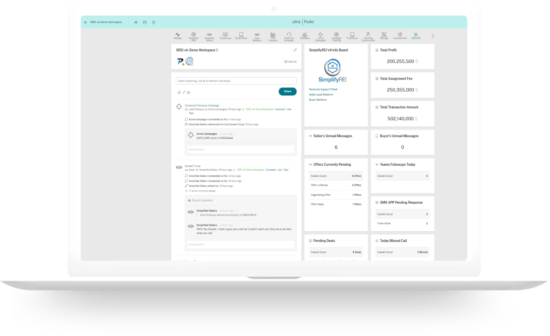Open the Team Members app
Viewport: 550px width, 336px height.
tap(257, 37)
